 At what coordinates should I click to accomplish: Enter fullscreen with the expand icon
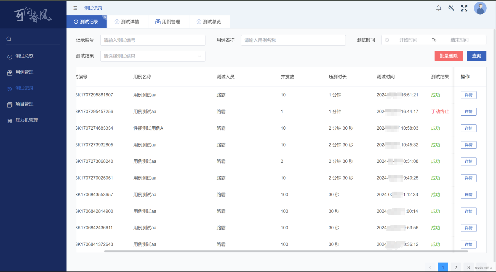point(464,8)
